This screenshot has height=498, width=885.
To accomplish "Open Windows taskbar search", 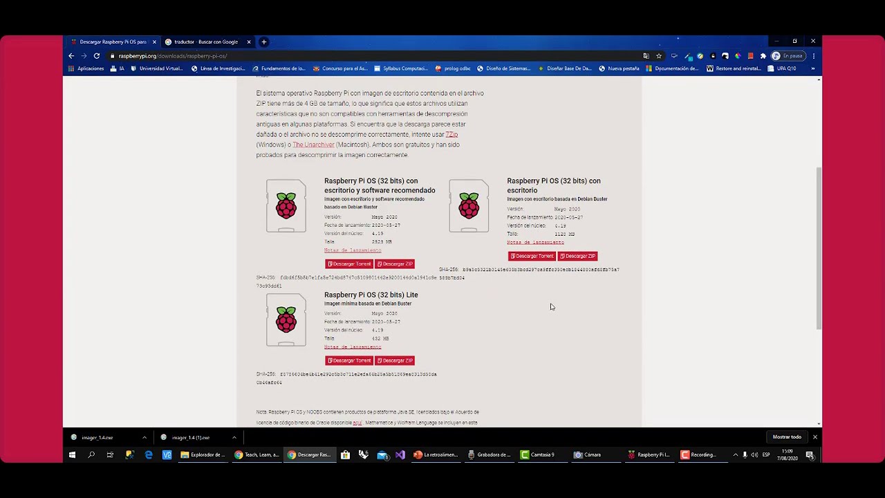I will point(91,455).
